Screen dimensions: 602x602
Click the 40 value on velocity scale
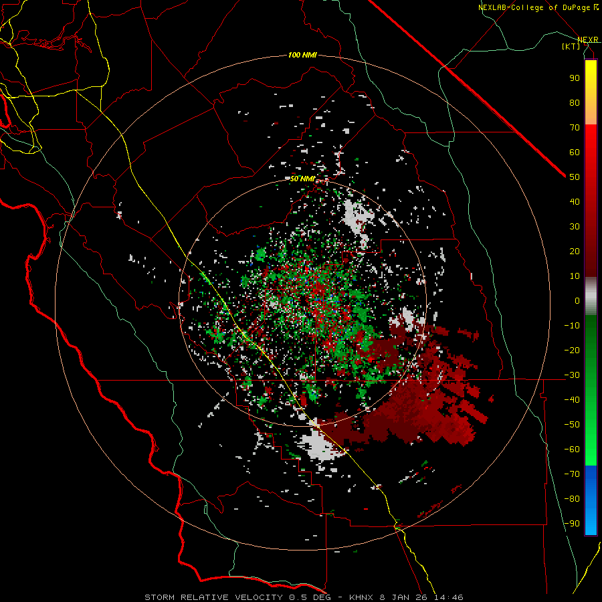point(575,202)
